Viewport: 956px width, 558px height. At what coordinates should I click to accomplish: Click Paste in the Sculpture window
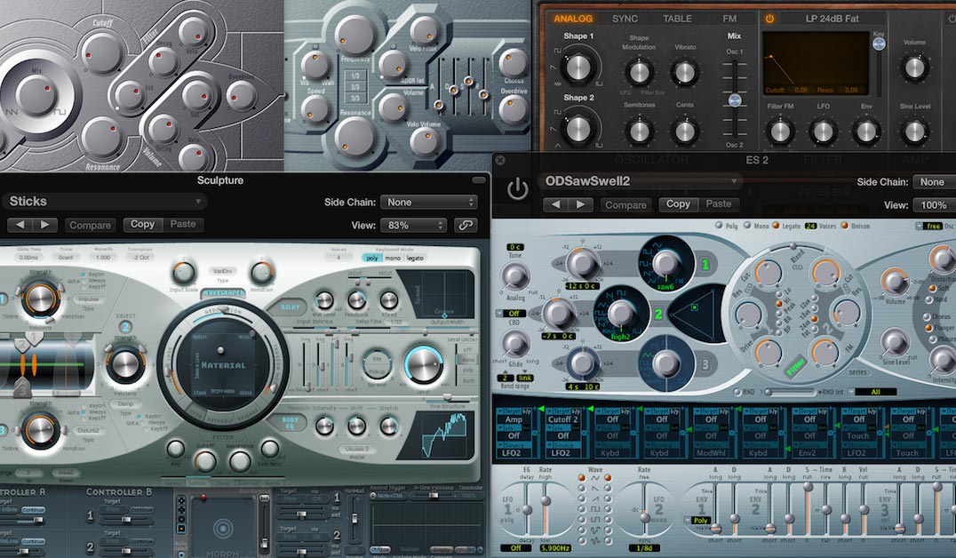click(x=183, y=225)
